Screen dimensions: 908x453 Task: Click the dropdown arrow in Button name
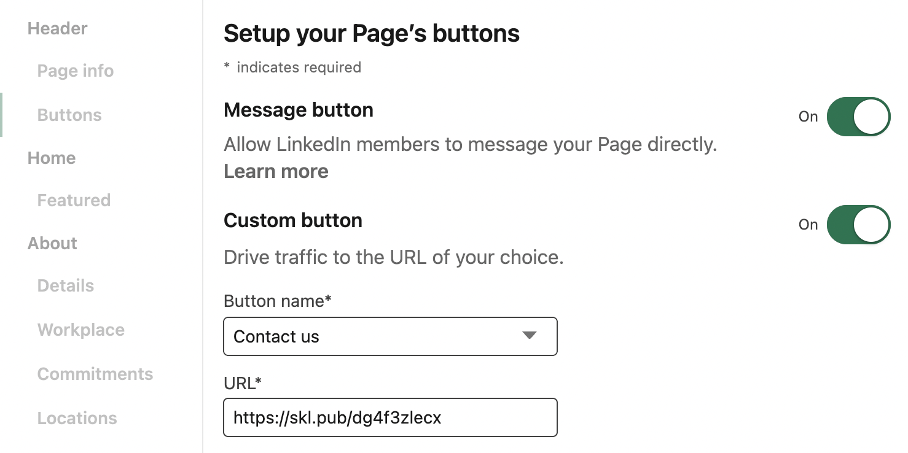pos(529,336)
